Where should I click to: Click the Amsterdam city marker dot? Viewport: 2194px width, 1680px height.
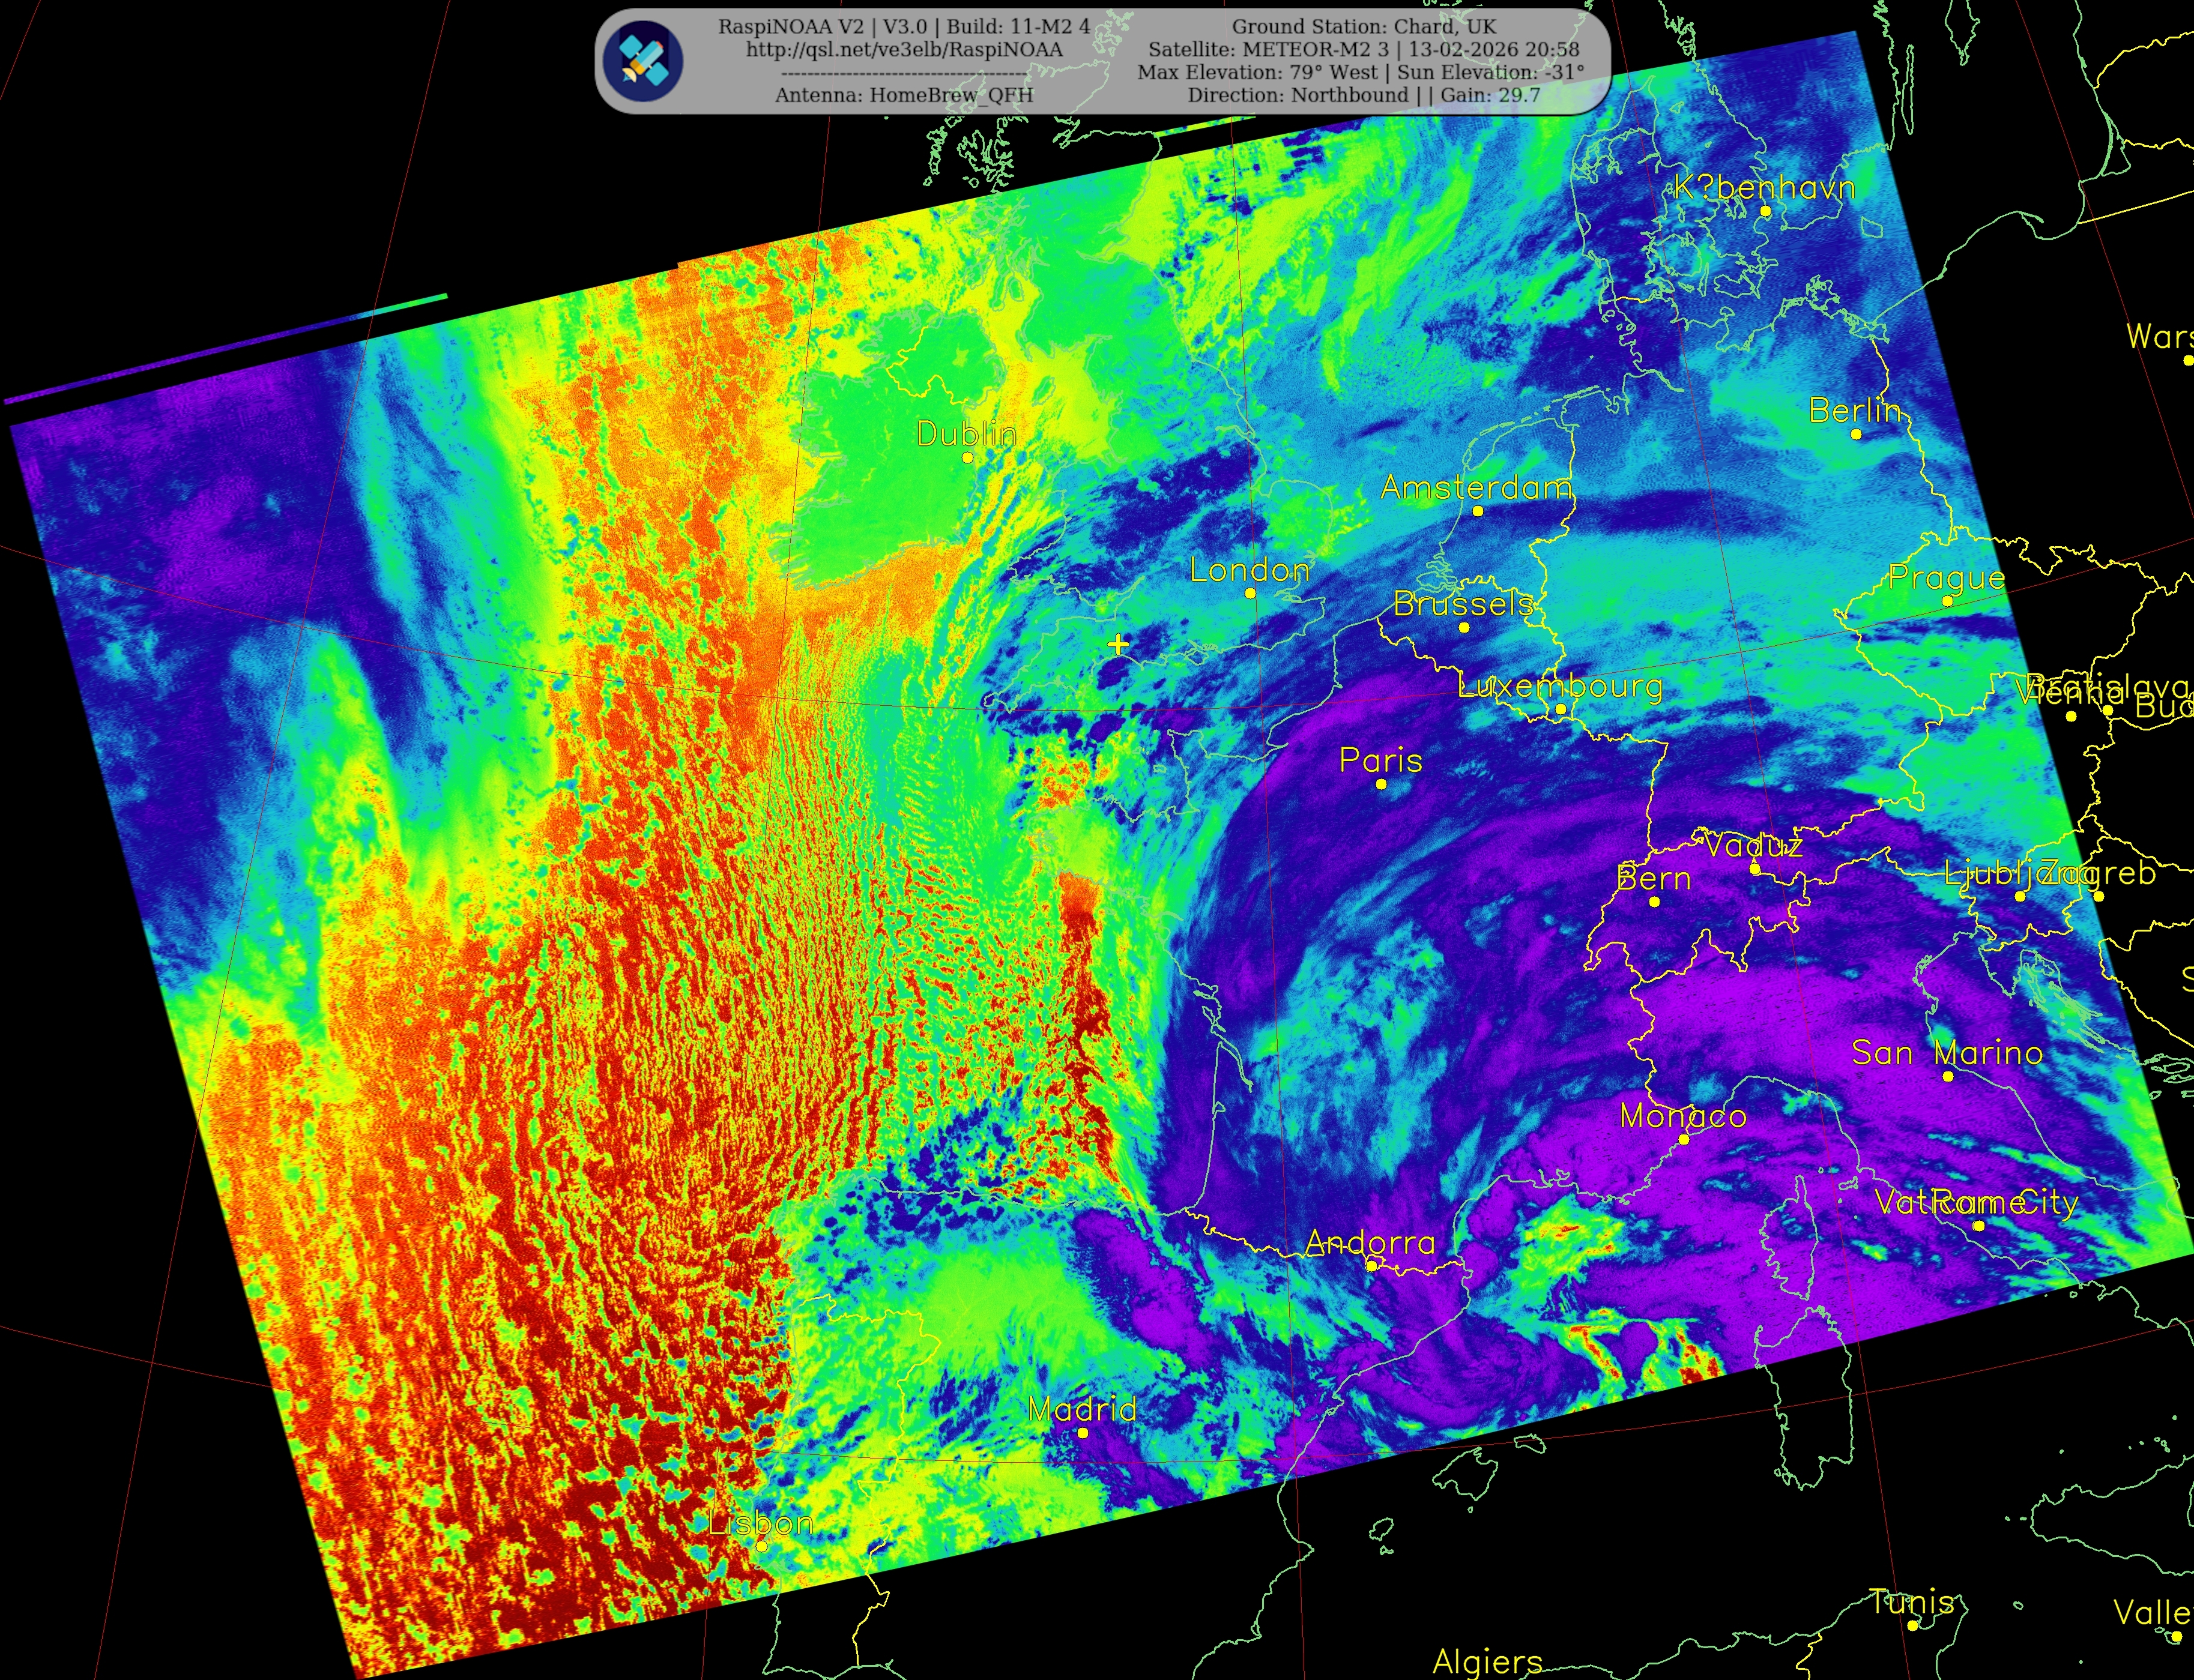click(x=1478, y=511)
